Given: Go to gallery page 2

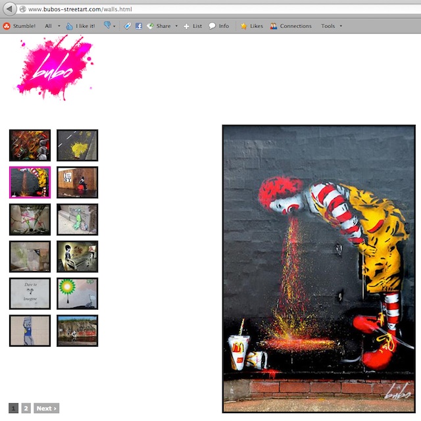Looking at the screenshot, I should [x=26, y=409].
